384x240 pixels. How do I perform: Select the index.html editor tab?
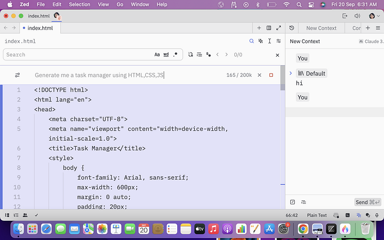[40, 28]
